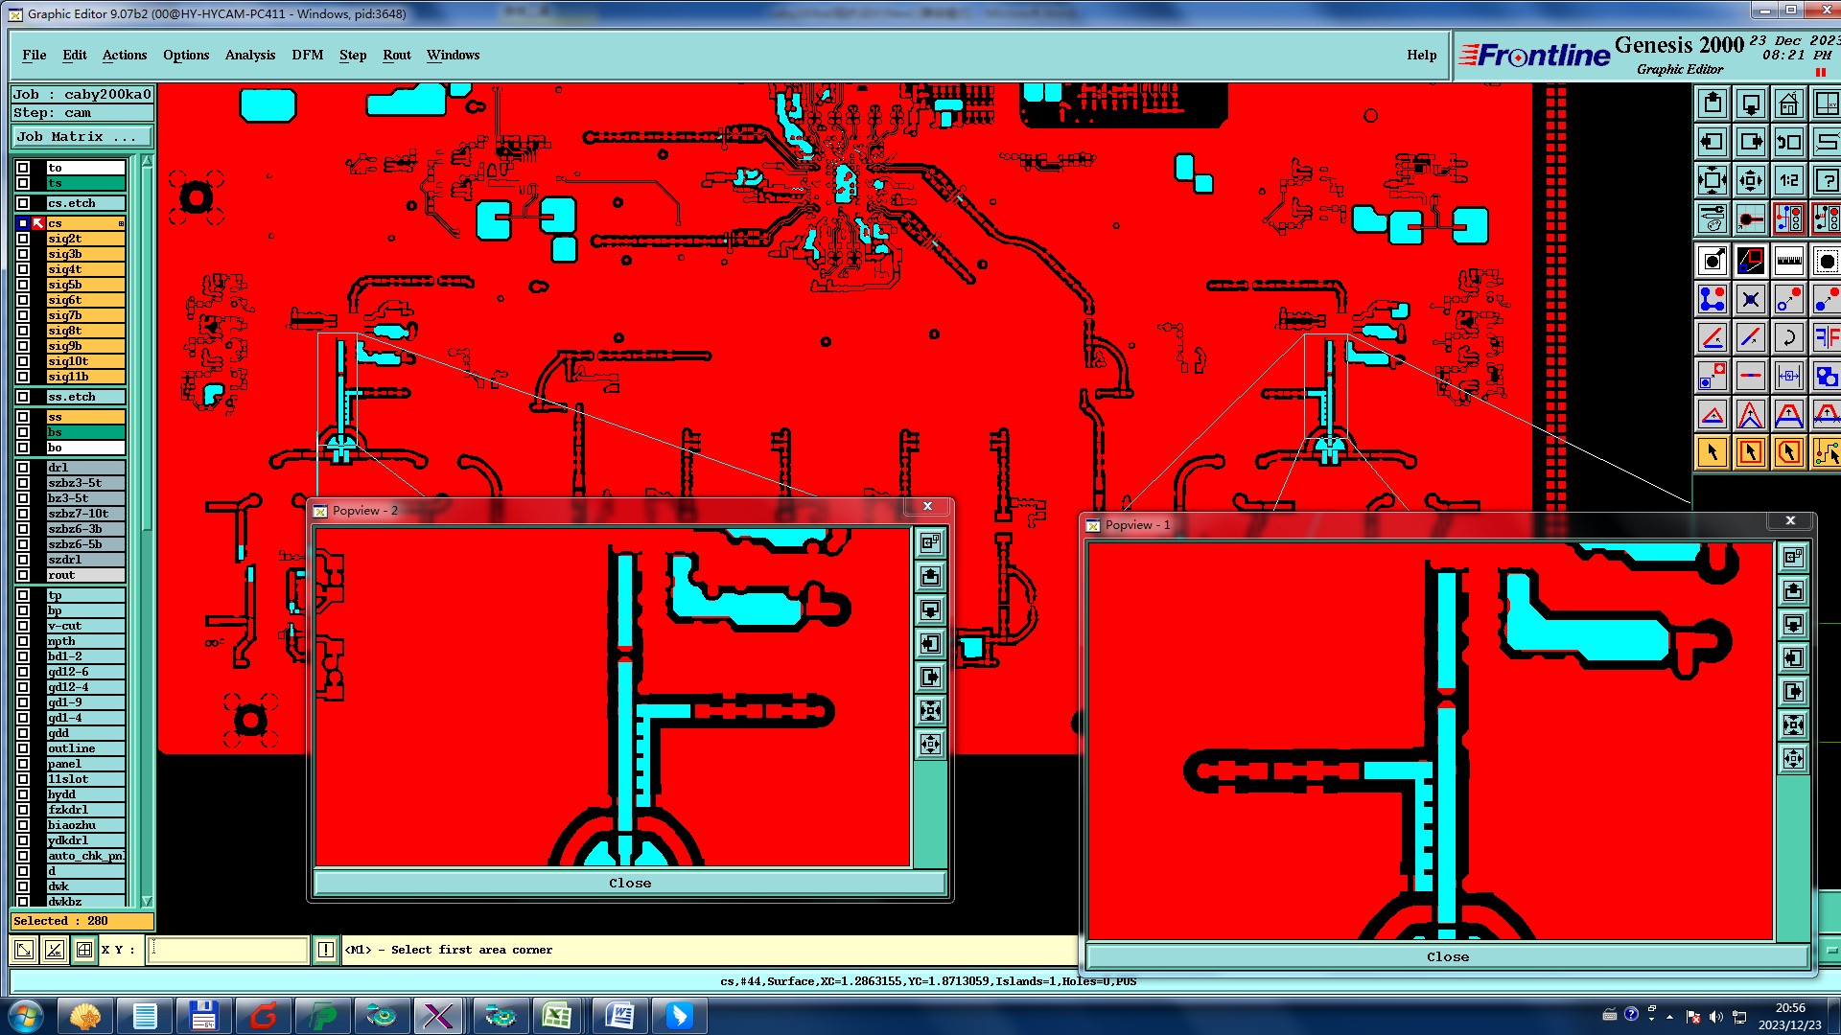Click the delete point X tool

coord(1751,299)
